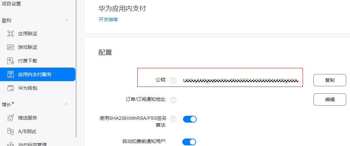This screenshot has width=350, height=146.
Task: Click the help icon beside SHA256WithRSA/PSS签名算法
Action: pos(173,119)
